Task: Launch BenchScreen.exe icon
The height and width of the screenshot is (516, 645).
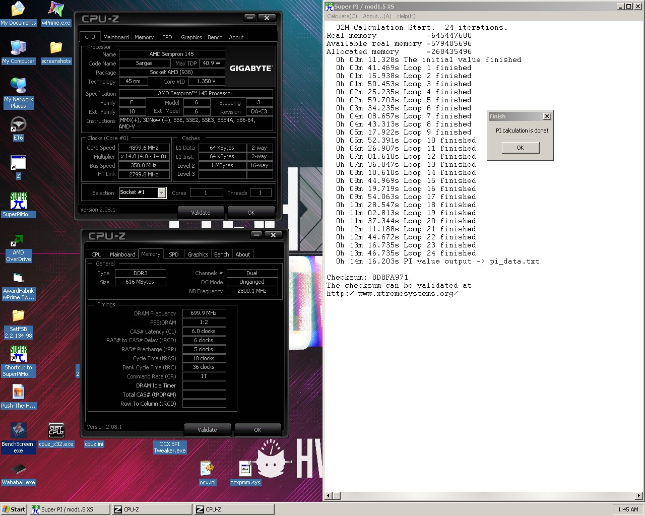Action: (x=18, y=438)
